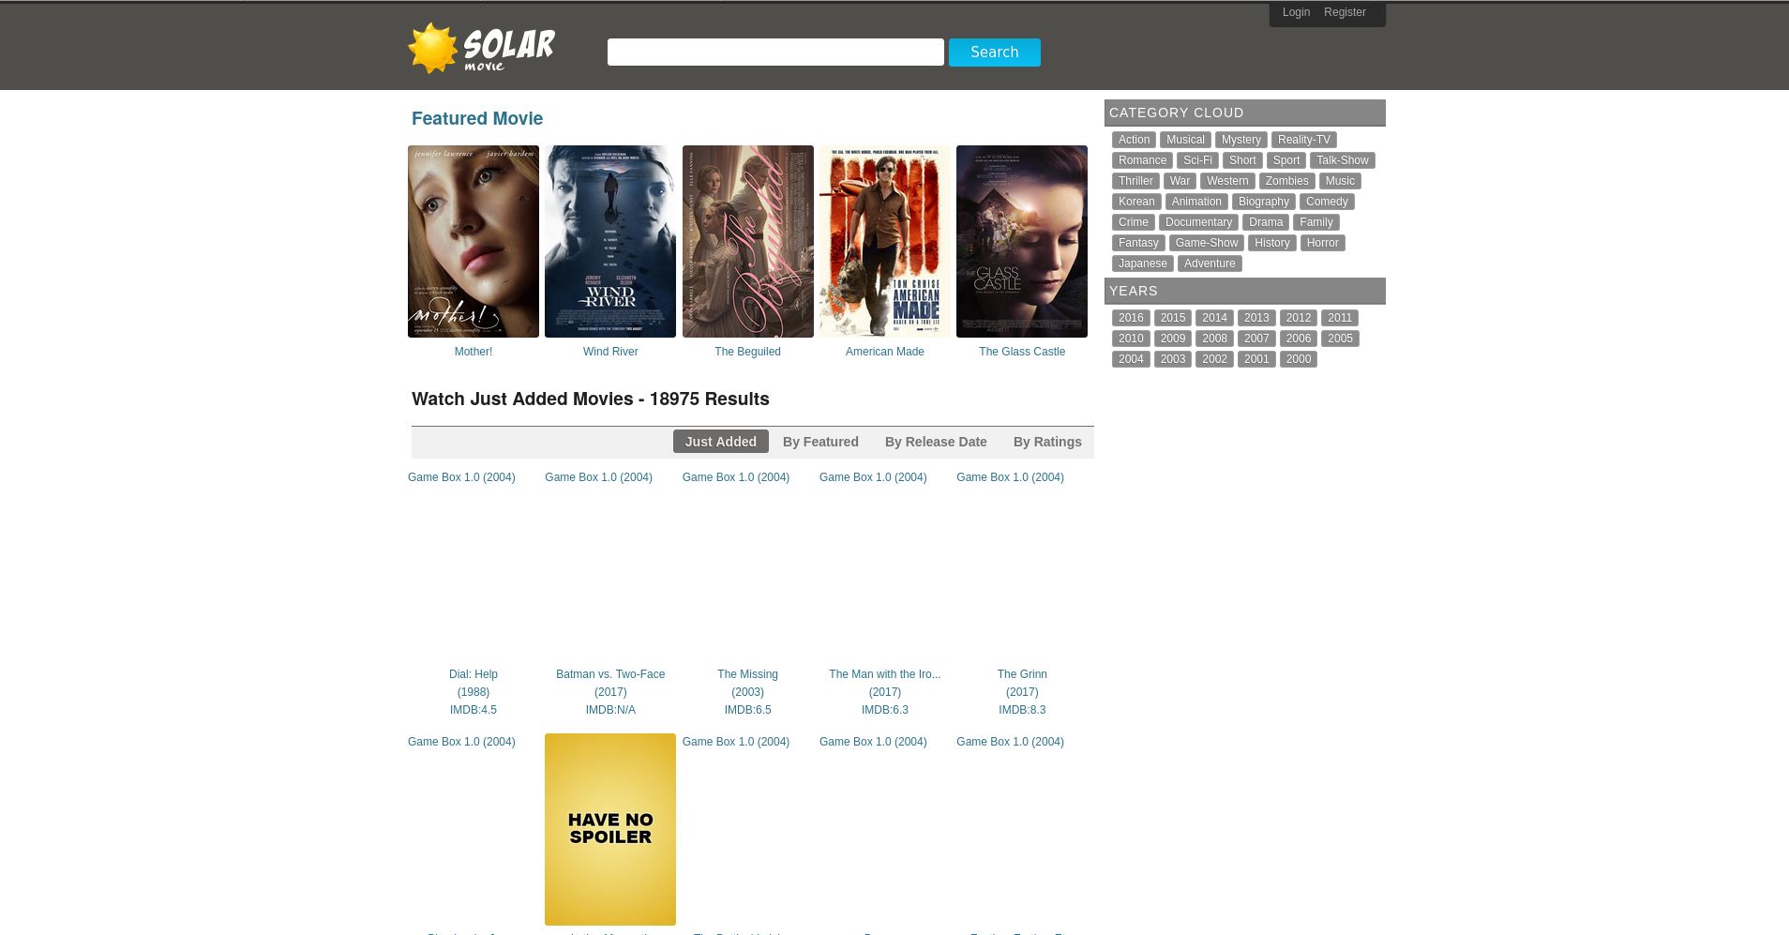Open the Documentary category

pyautogui.click(x=1198, y=222)
